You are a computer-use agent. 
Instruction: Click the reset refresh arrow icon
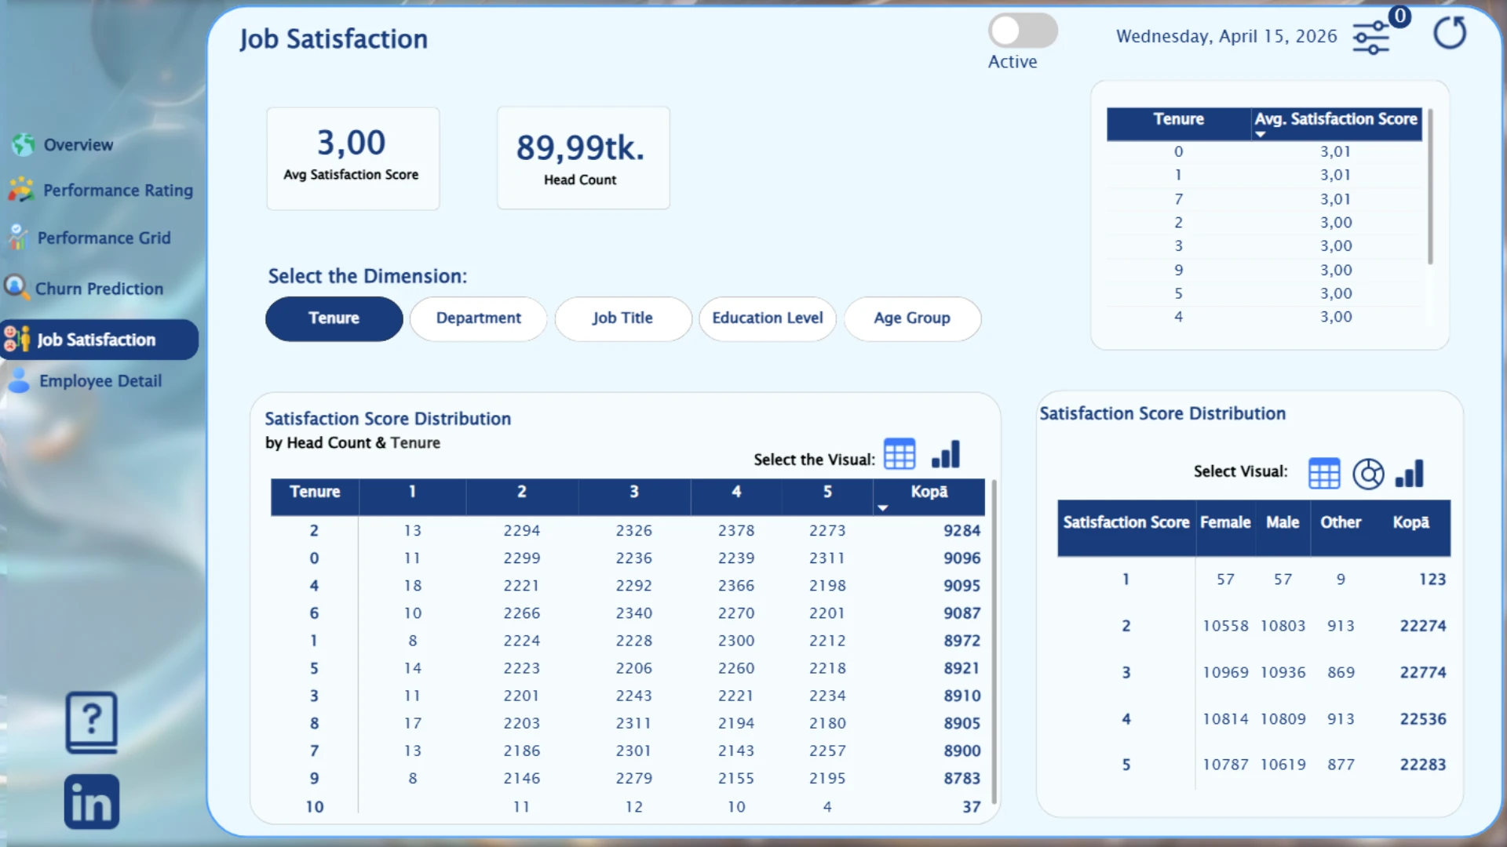(1449, 34)
